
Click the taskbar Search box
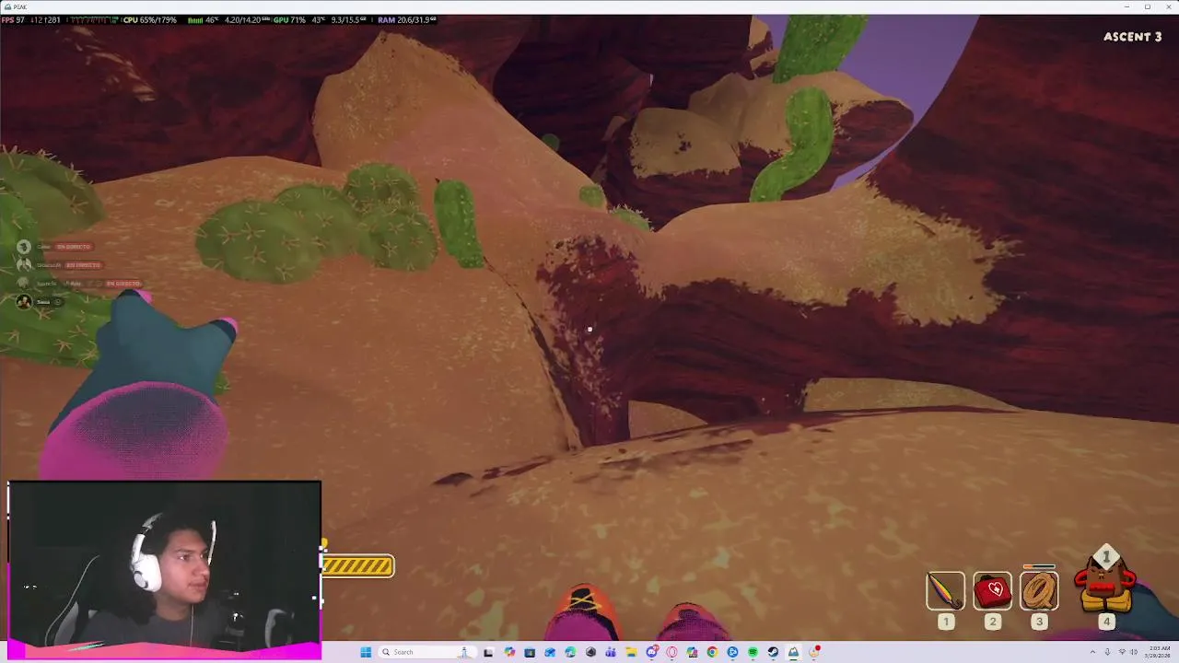pyautogui.click(x=427, y=652)
